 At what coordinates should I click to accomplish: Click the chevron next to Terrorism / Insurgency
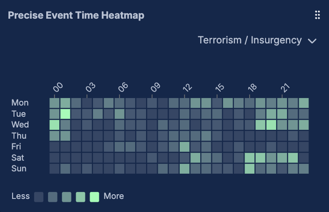312,41
